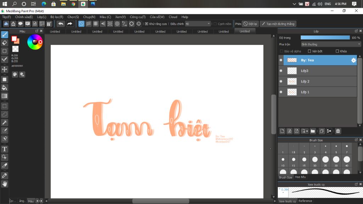Open the color palette panel icon
The height and width of the screenshot is (204, 363).
pyautogui.click(x=15, y=74)
